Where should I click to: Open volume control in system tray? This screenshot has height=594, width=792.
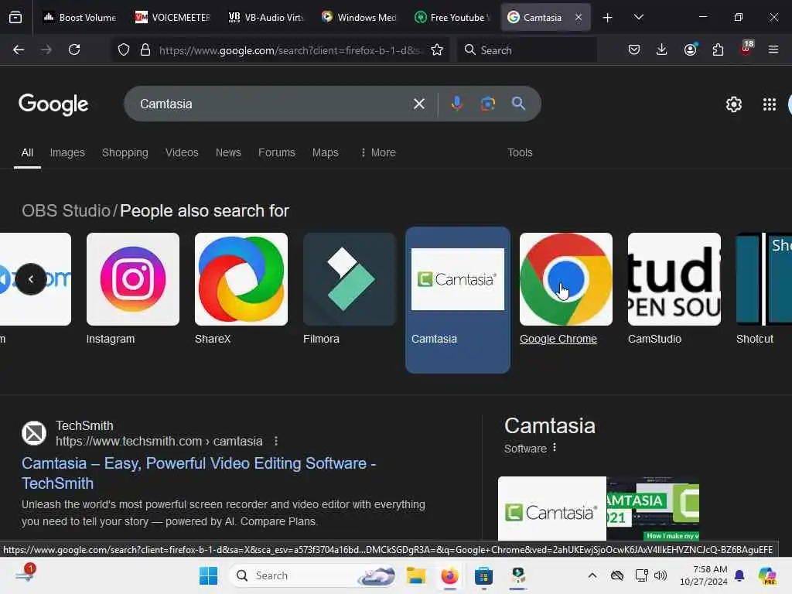point(661,575)
